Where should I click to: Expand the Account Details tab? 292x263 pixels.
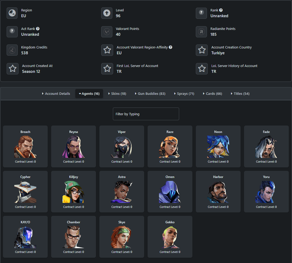point(56,93)
